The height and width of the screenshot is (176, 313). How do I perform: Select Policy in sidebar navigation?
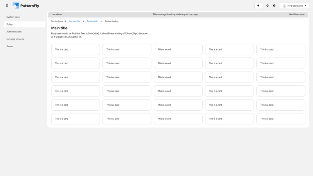10,24
